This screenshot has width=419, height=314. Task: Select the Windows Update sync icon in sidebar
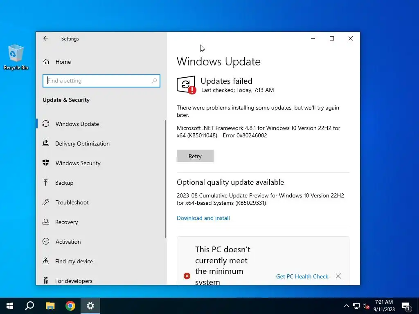coord(46,123)
